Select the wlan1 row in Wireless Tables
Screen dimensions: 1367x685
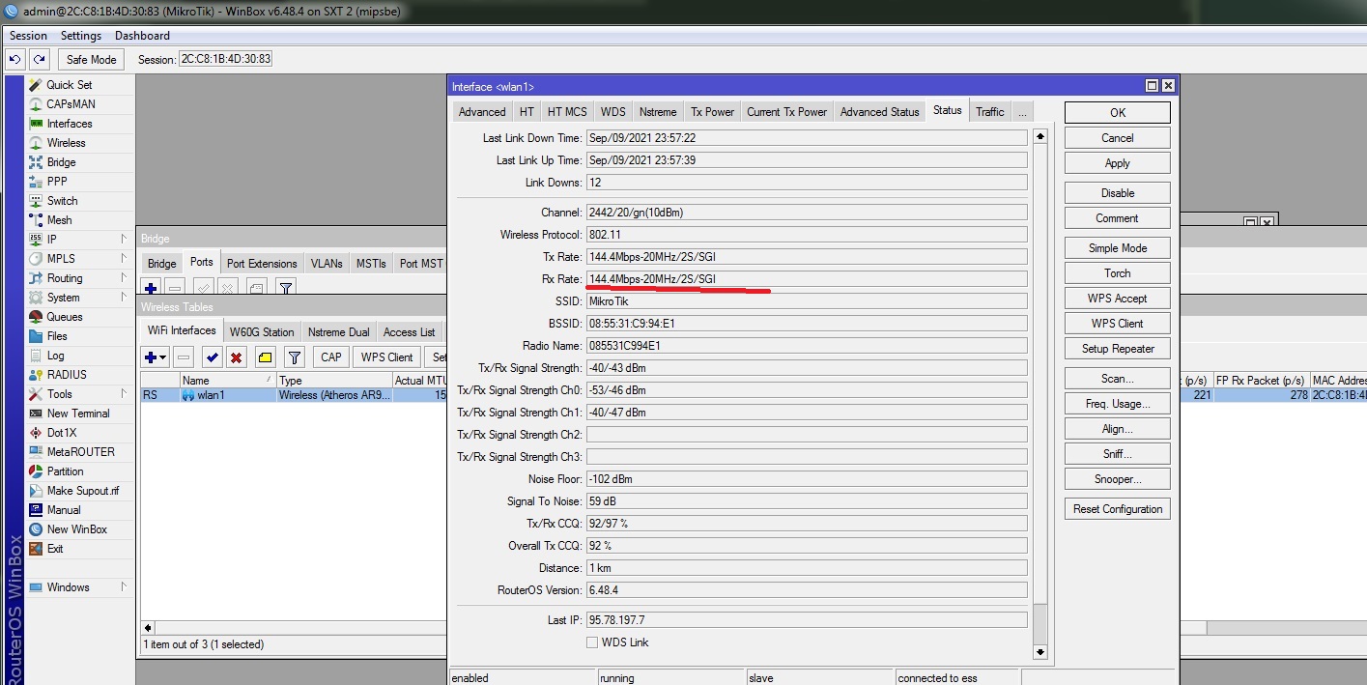click(x=295, y=395)
